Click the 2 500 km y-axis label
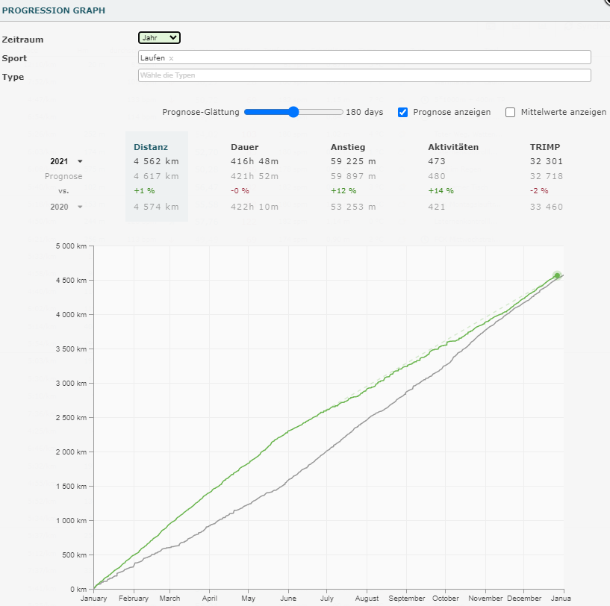The width and height of the screenshot is (610, 606). (71, 417)
